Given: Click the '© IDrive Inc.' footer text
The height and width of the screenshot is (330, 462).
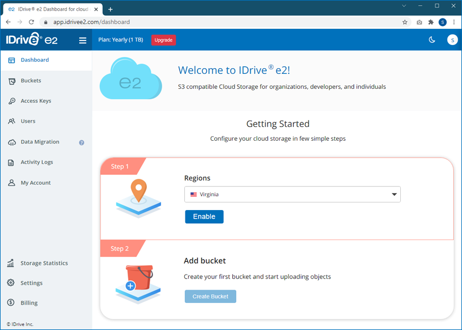Looking at the screenshot, I should [x=20, y=324].
